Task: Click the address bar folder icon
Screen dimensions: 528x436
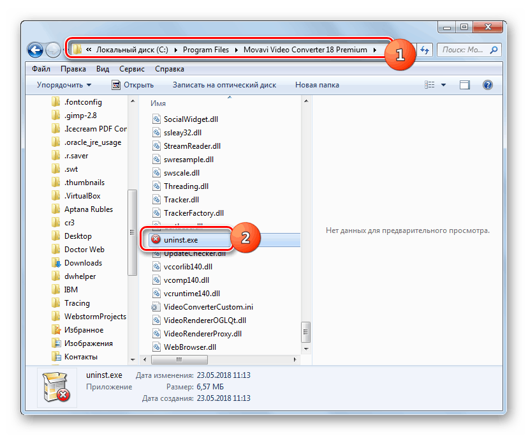Action: pos(77,50)
